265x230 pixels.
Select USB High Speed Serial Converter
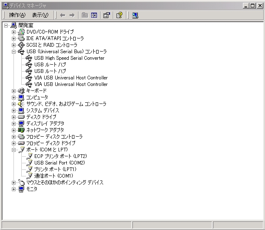click(x=69, y=58)
